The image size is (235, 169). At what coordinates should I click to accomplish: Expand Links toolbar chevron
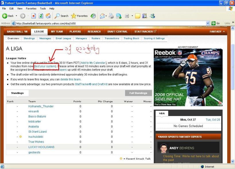(x=233, y=22)
